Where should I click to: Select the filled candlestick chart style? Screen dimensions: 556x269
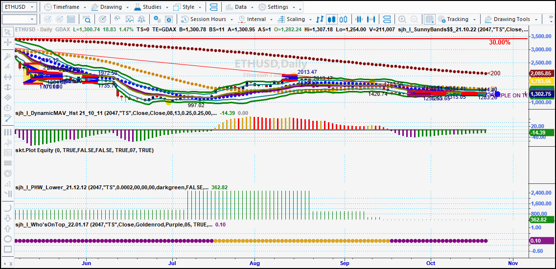[x=331, y=19]
